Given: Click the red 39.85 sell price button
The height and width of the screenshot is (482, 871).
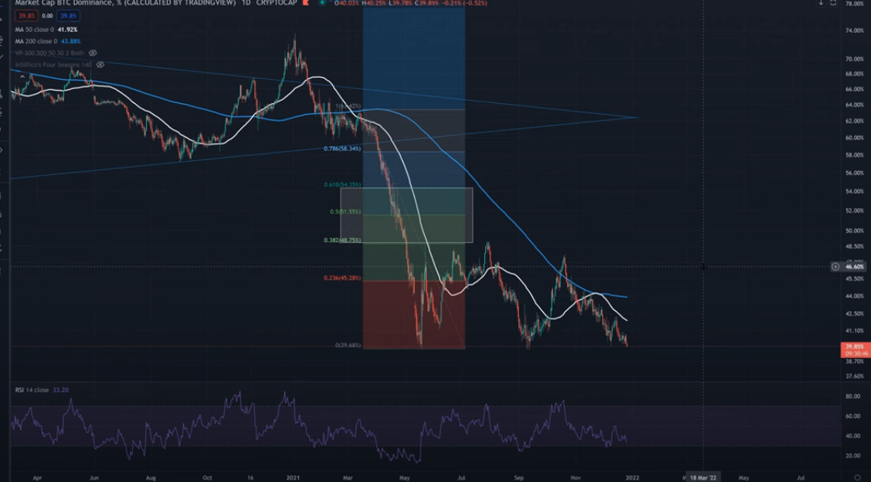Looking at the screenshot, I should coord(26,16).
